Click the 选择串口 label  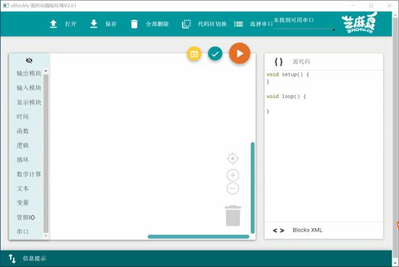(261, 24)
